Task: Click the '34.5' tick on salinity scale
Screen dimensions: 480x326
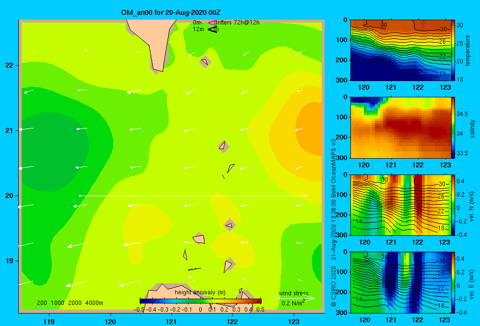Action: click(462, 114)
